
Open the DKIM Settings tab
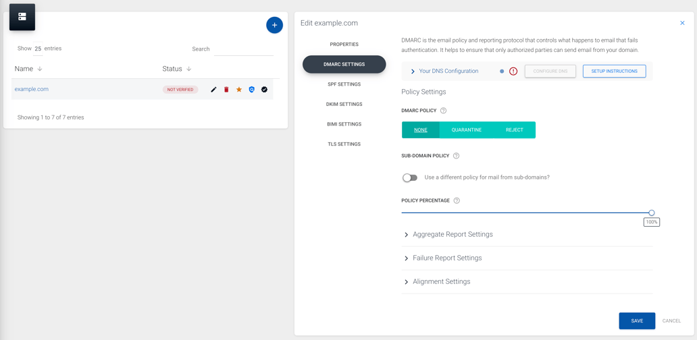point(344,105)
